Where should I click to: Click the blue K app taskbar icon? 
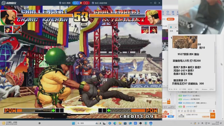[136, 123]
